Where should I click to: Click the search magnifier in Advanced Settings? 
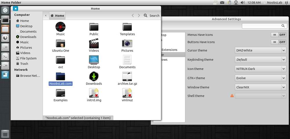(x=283, y=26)
